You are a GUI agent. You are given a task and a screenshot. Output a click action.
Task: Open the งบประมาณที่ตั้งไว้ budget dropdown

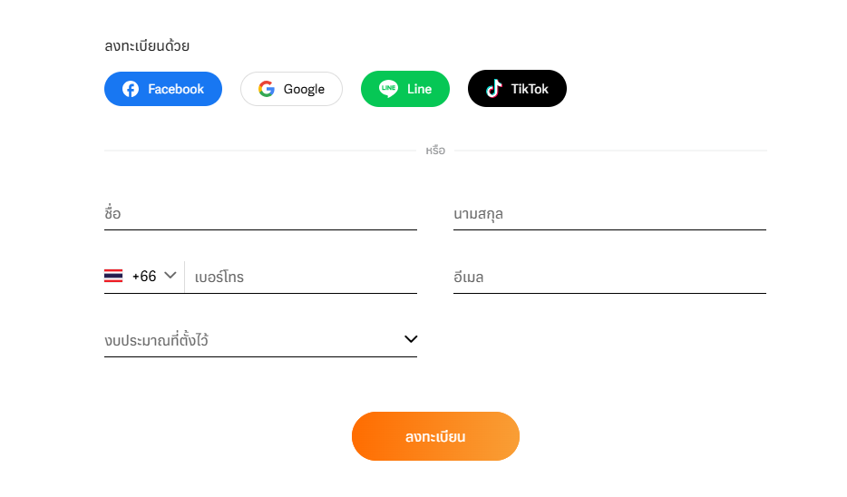click(260, 340)
